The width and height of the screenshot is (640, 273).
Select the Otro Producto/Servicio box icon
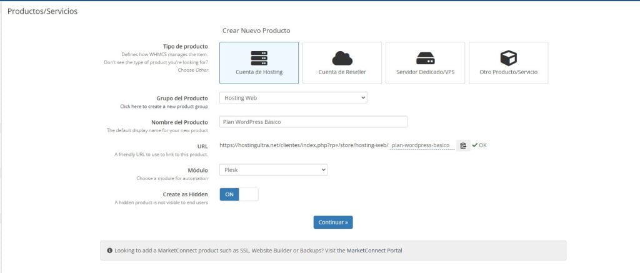click(509, 58)
